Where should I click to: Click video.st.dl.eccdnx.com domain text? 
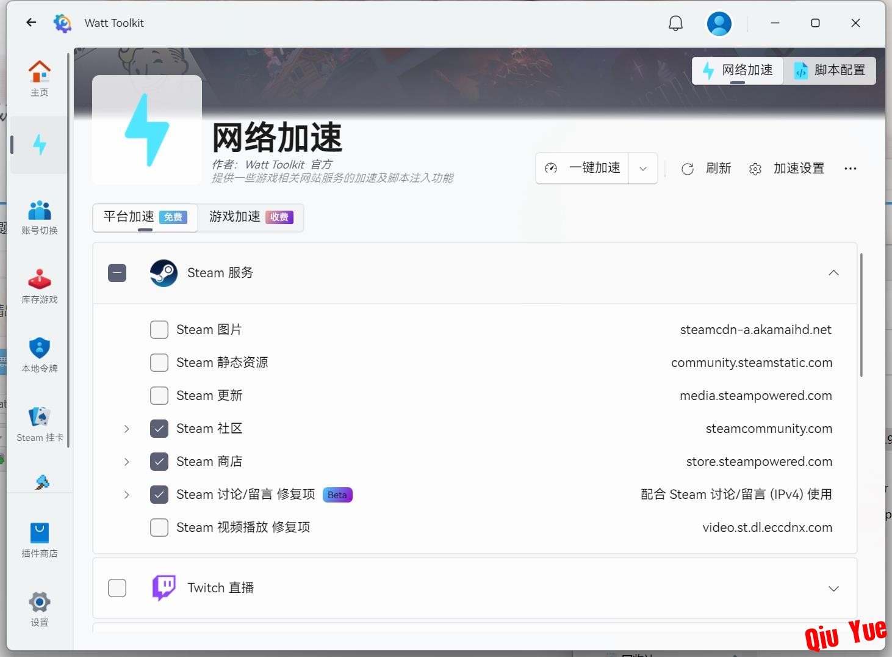[x=768, y=528]
